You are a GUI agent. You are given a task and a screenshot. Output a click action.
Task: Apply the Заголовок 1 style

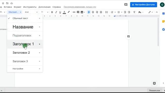coord(25,44)
